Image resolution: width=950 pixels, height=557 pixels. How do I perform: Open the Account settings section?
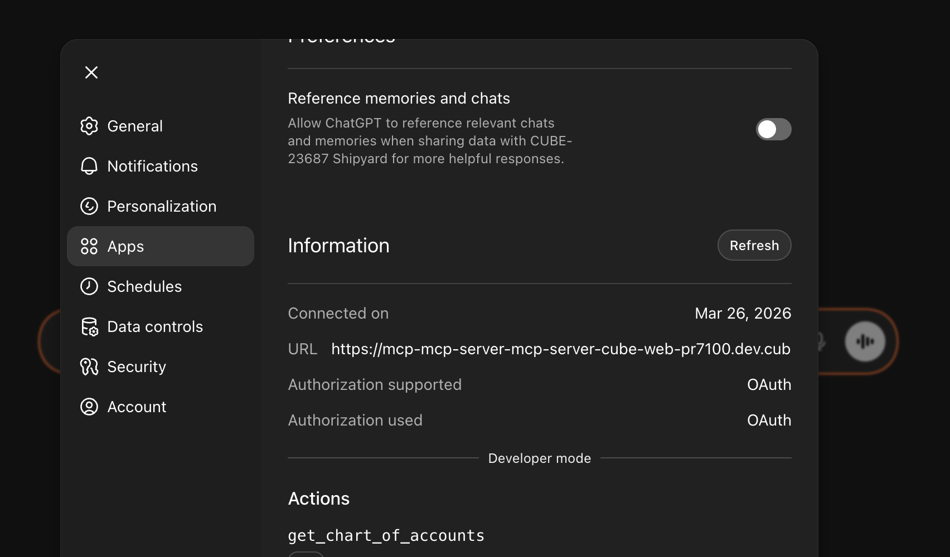point(137,407)
